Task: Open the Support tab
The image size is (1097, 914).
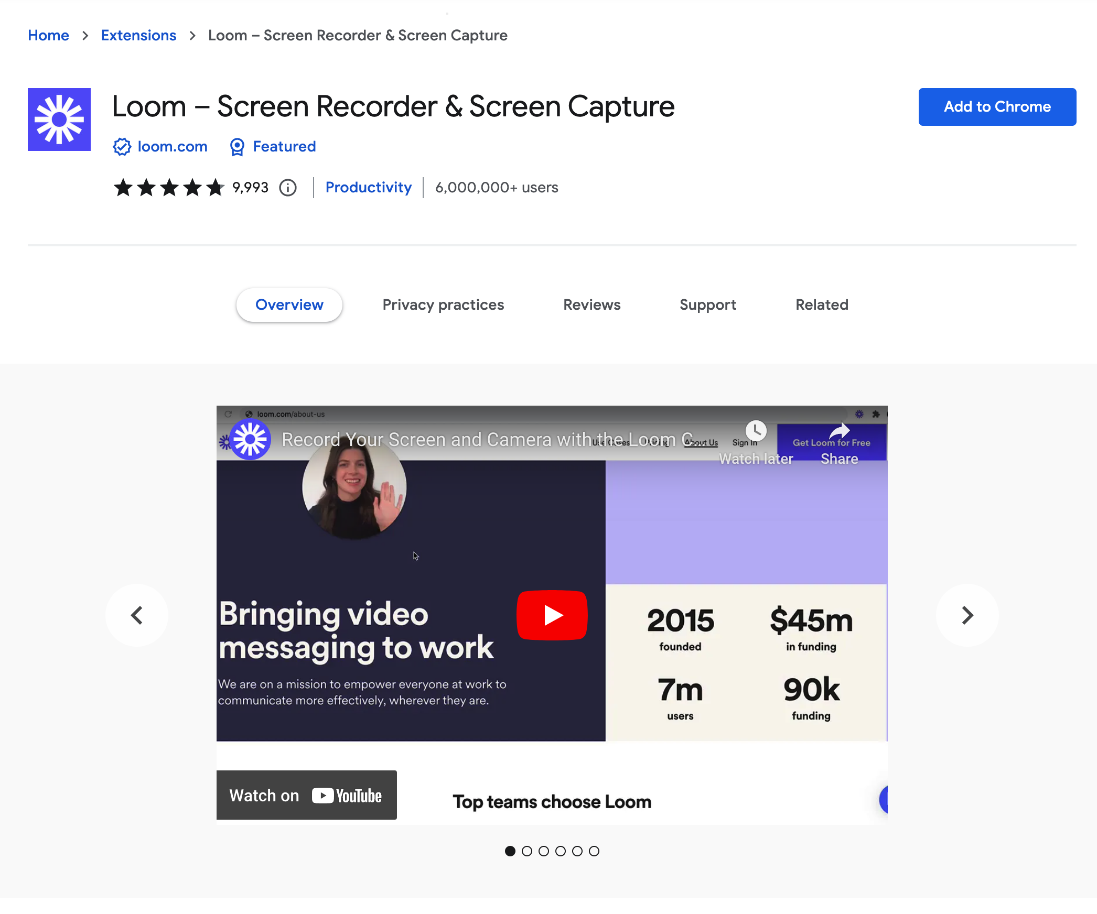Action: coord(707,304)
